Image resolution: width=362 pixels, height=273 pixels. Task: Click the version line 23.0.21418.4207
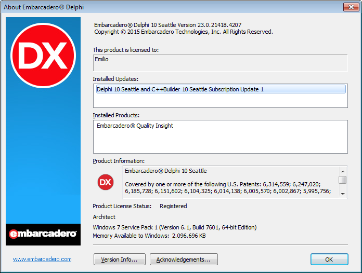point(168,25)
